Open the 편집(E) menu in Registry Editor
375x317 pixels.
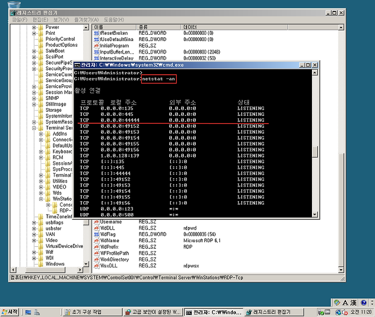point(40,20)
